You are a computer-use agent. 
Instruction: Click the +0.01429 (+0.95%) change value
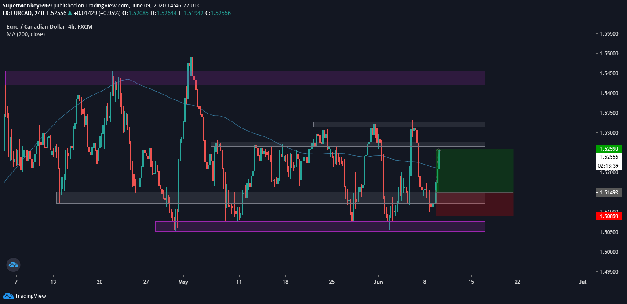(97, 13)
